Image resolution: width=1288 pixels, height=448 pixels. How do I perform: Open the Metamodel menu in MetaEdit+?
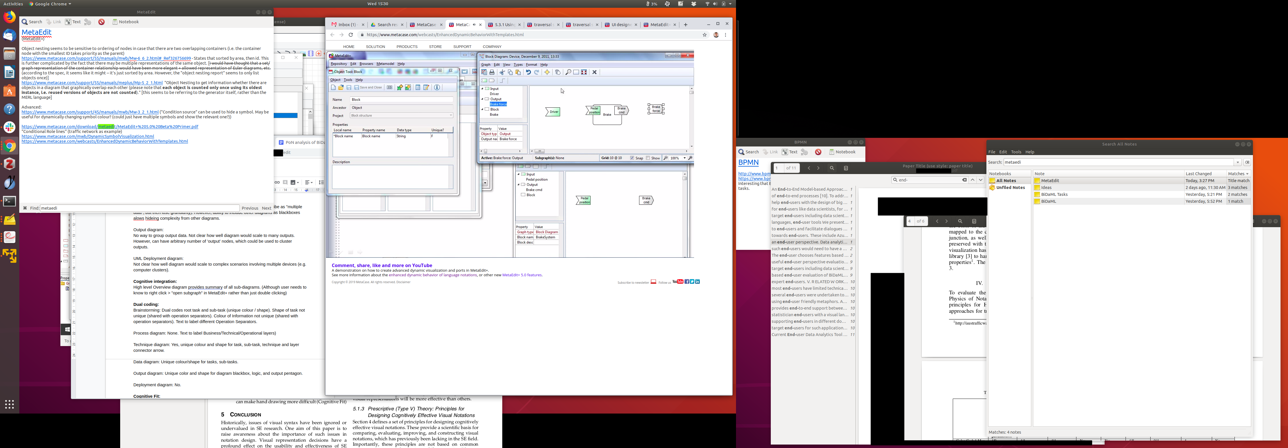[x=385, y=64]
